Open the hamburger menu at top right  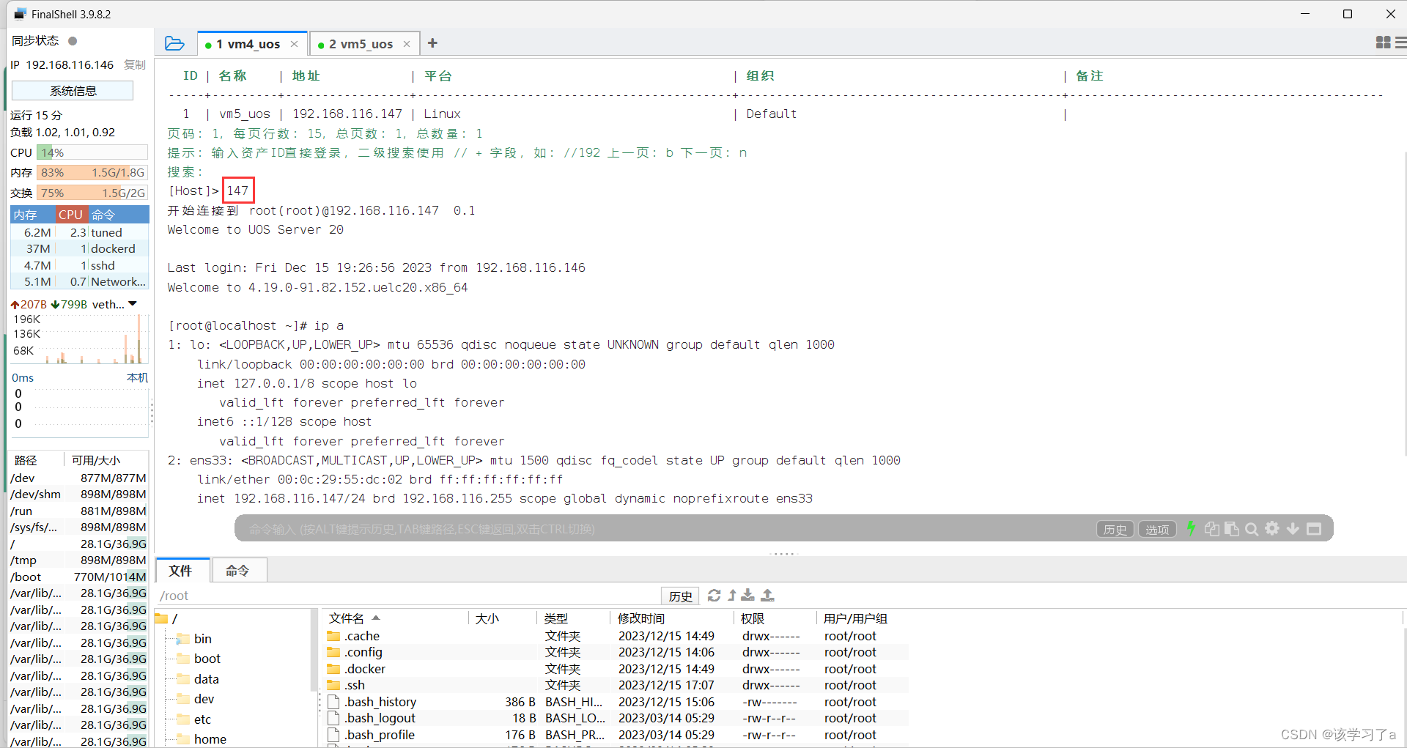[1400, 43]
